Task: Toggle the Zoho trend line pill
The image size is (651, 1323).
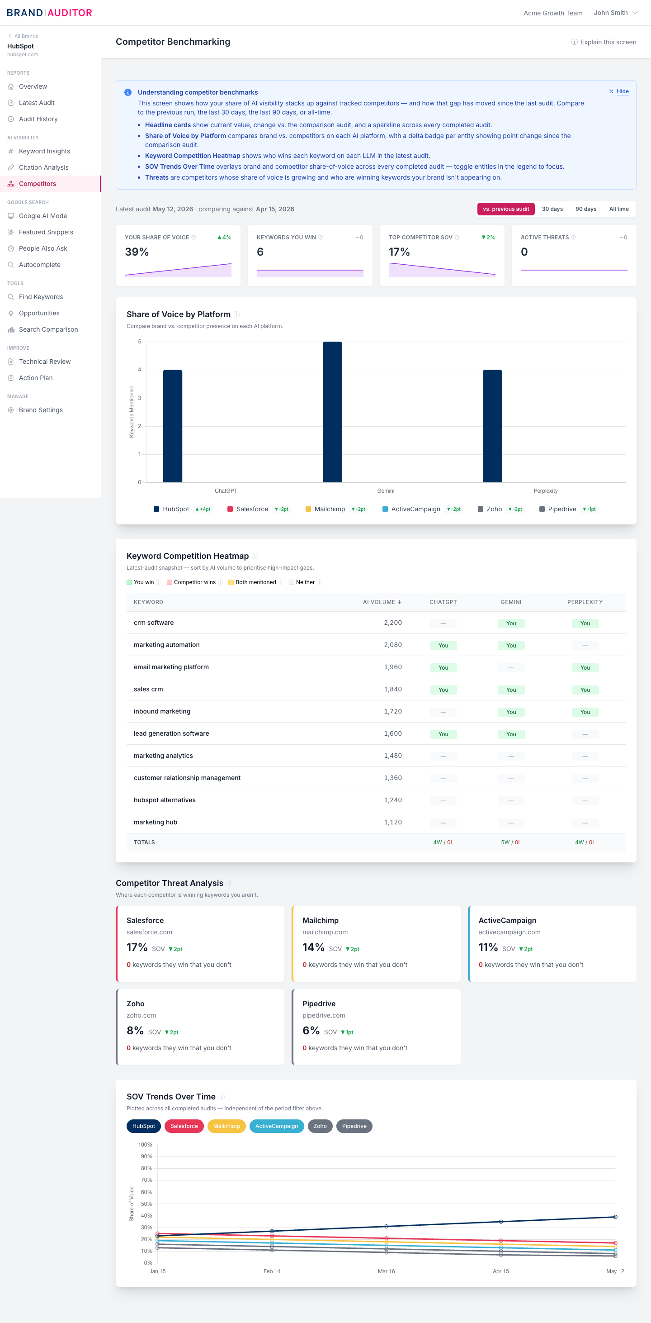Action: tap(320, 1126)
